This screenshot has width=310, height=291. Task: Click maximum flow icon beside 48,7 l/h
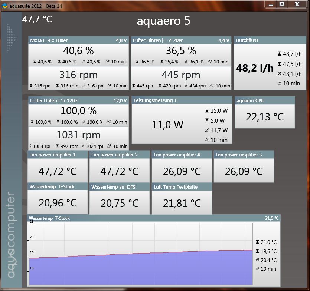pos(279,54)
